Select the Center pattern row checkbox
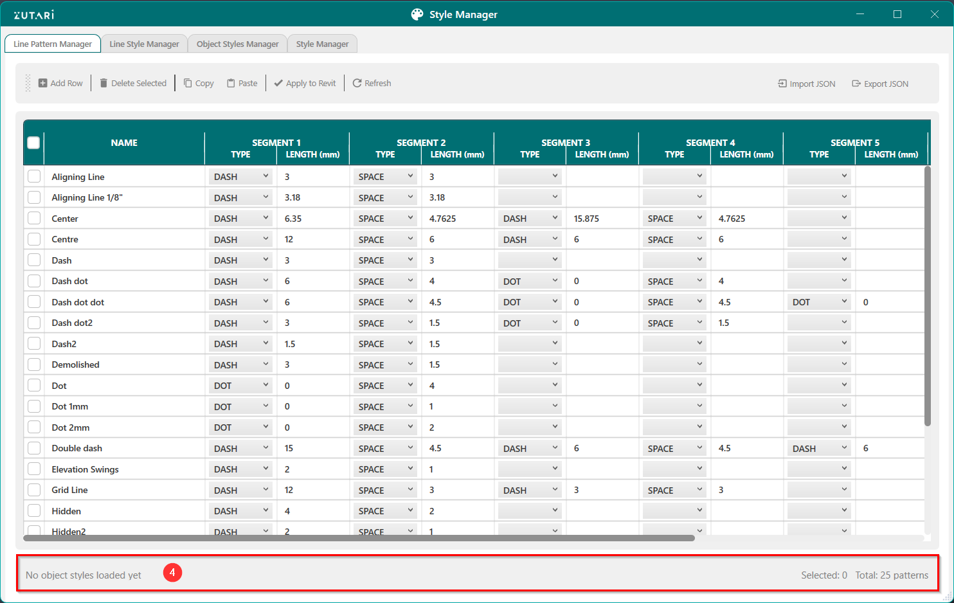 (x=34, y=219)
